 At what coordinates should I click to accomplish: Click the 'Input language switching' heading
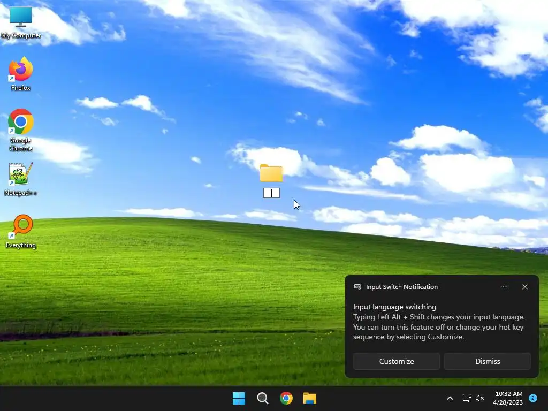(x=394, y=307)
